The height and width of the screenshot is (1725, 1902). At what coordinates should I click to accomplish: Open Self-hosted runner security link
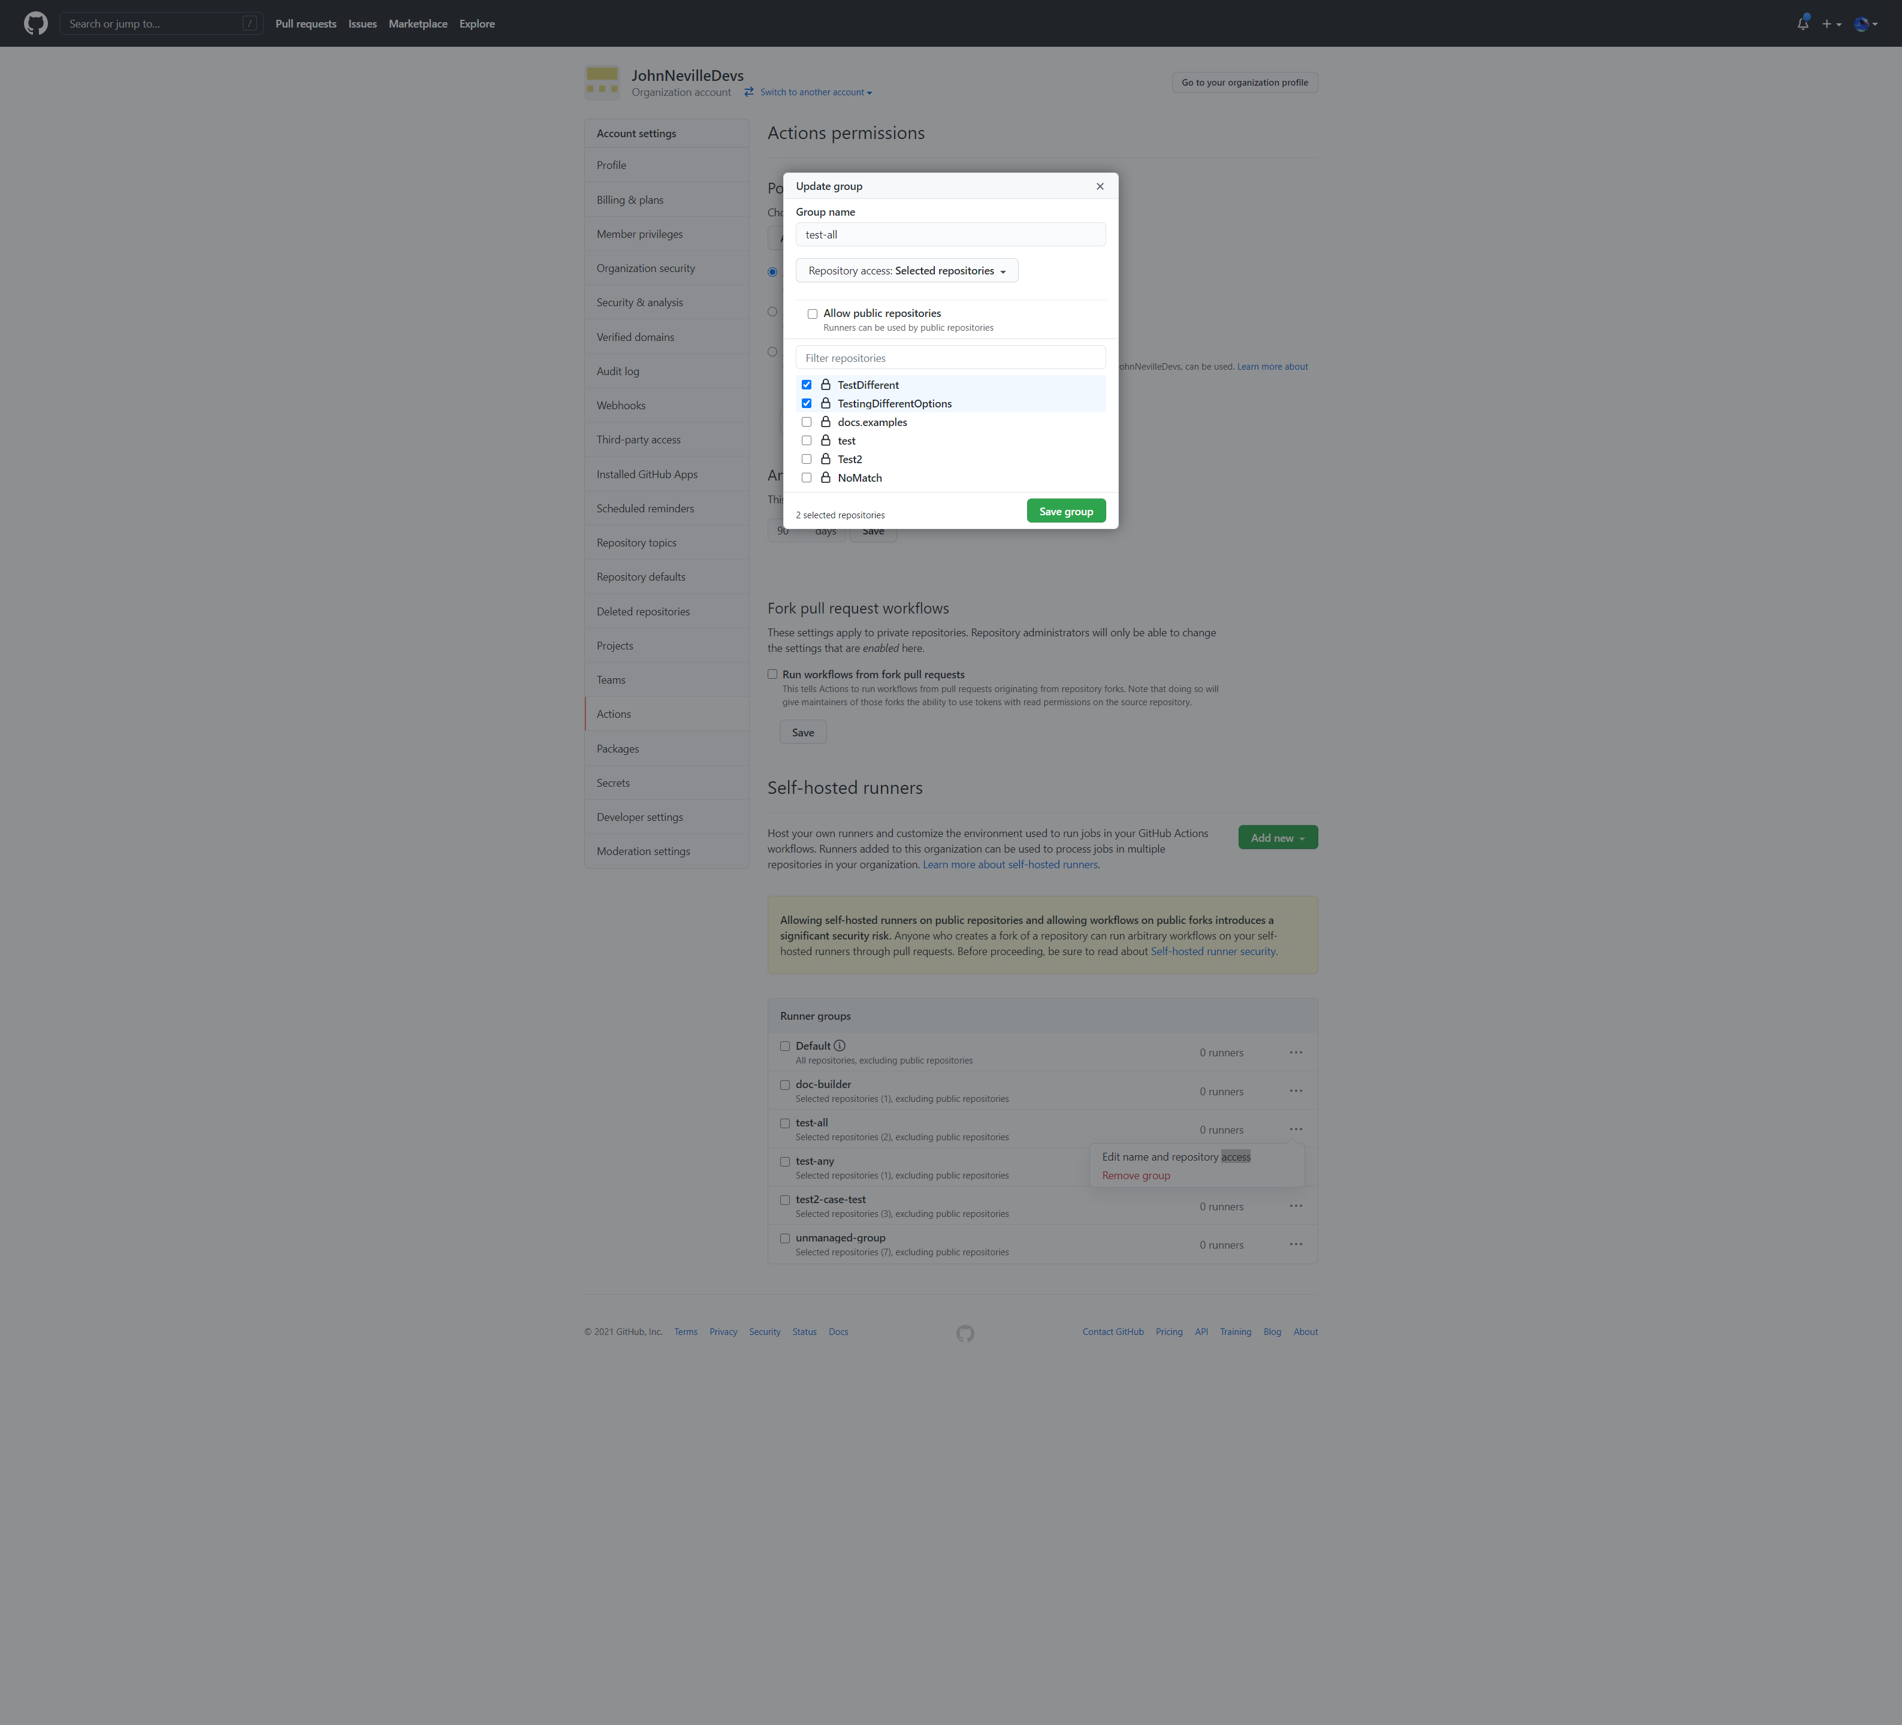pyautogui.click(x=1213, y=951)
